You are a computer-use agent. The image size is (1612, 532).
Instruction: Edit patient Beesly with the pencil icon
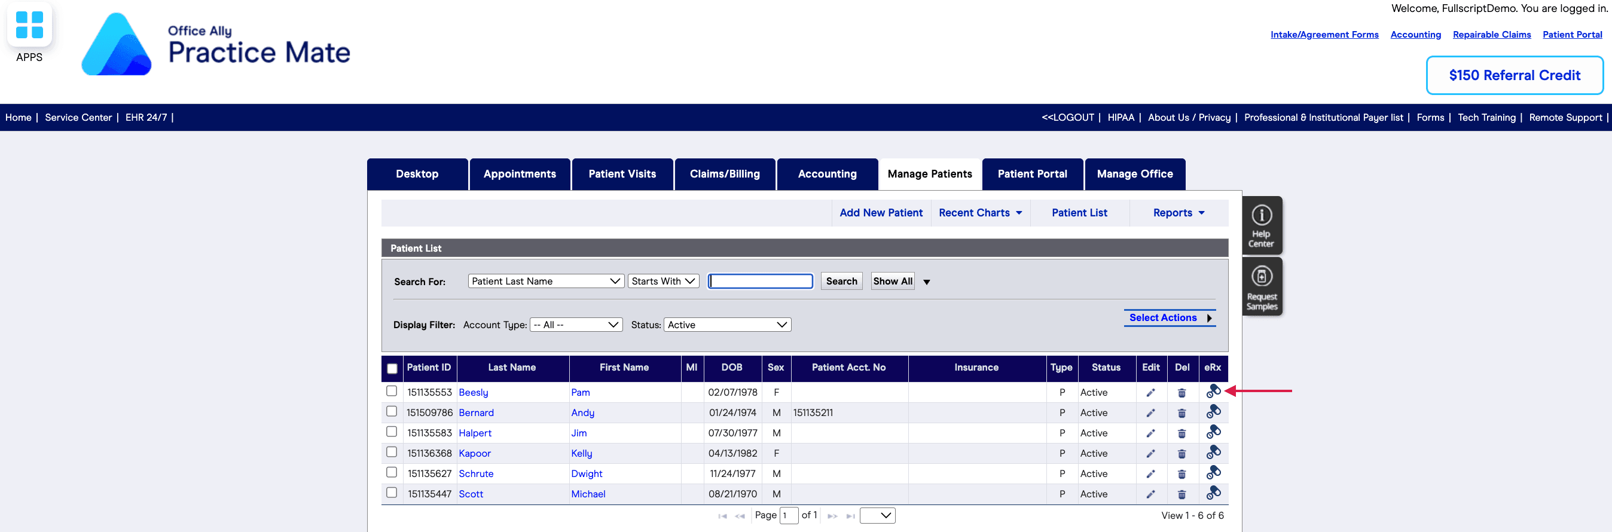(1150, 393)
